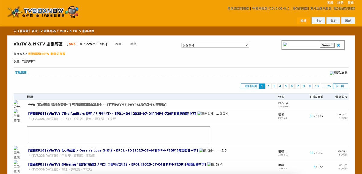Open the 本版規則 forum rules link
Image resolution: width=362 pixels, height=174 pixels.
[x=21, y=73]
